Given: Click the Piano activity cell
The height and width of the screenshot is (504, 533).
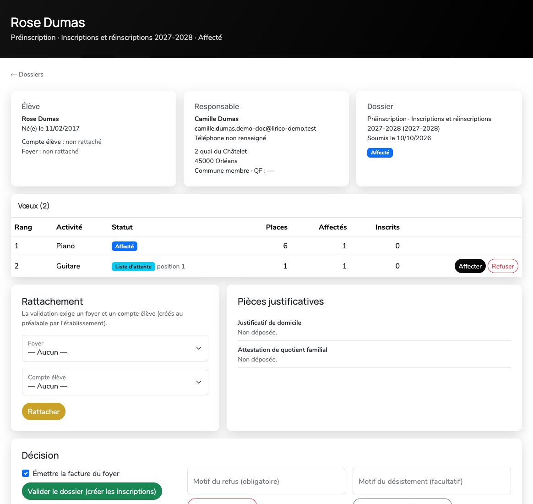Looking at the screenshot, I should pyautogui.click(x=65, y=246).
